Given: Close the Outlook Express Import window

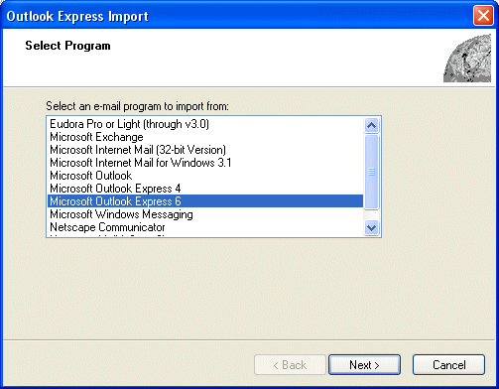Looking at the screenshot, I should click(483, 15).
